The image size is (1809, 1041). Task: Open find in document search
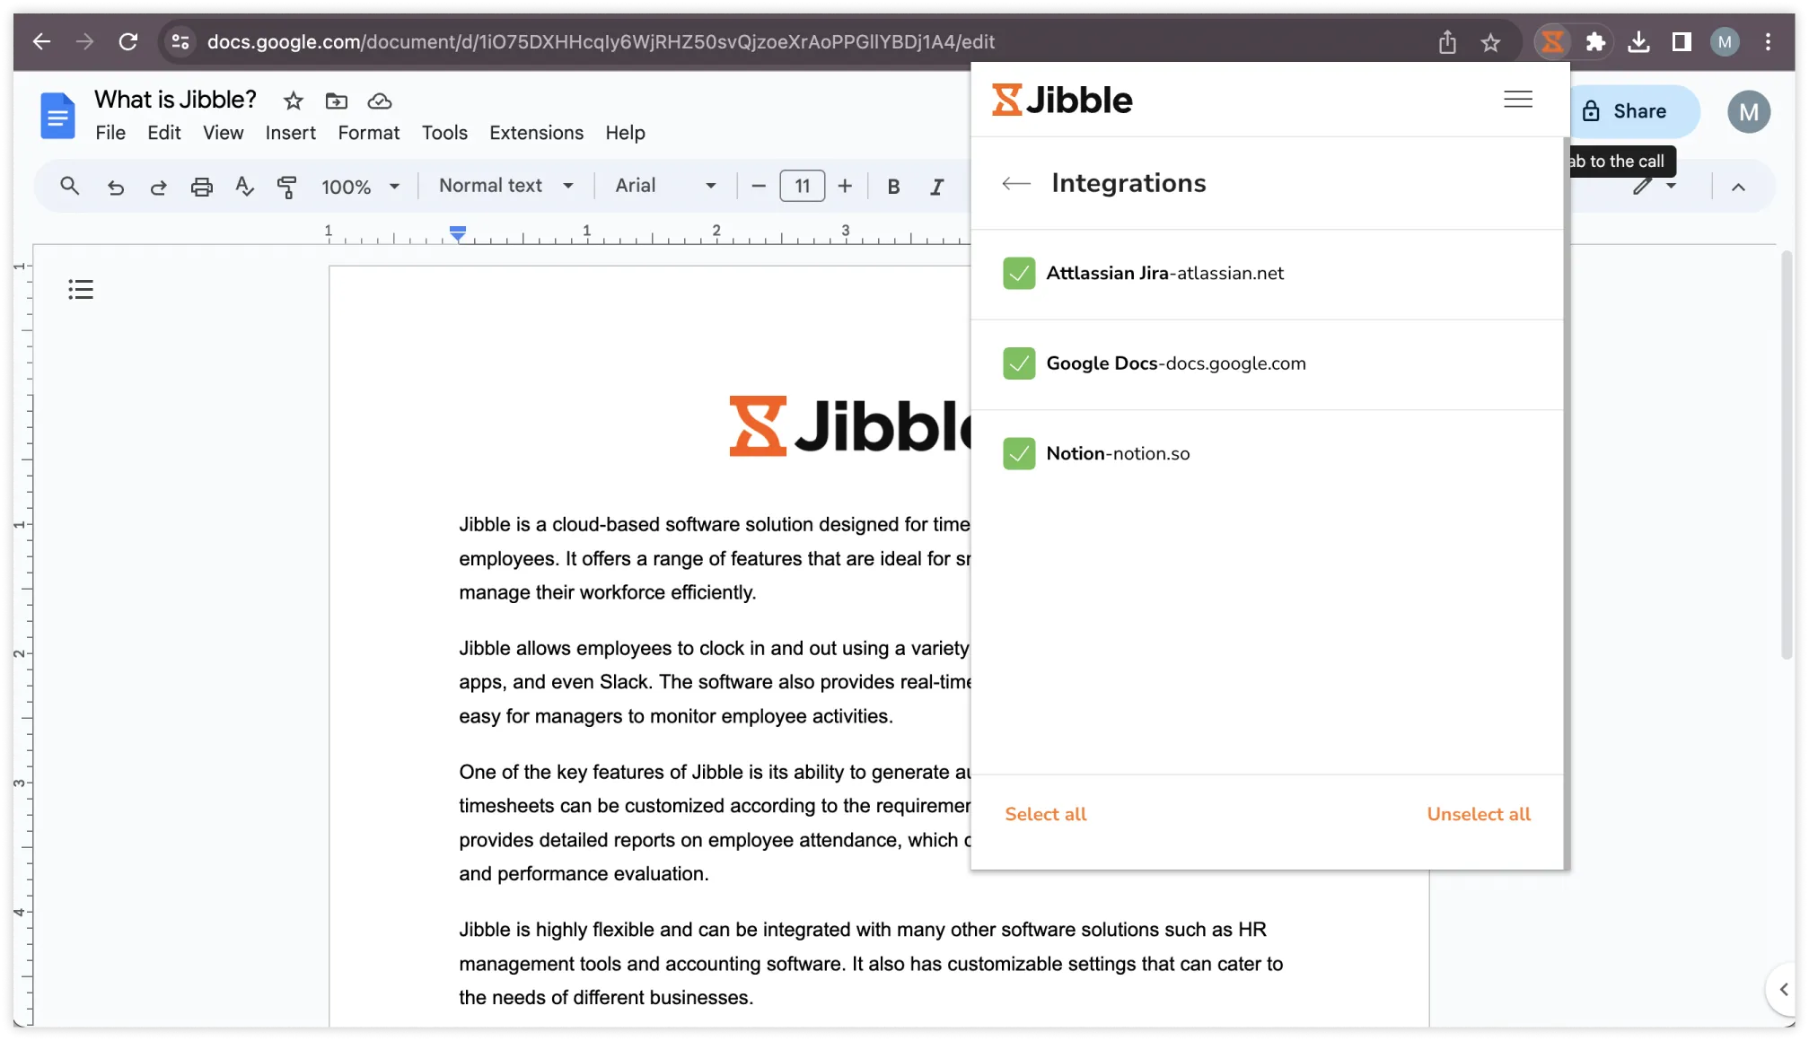tap(69, 186)
